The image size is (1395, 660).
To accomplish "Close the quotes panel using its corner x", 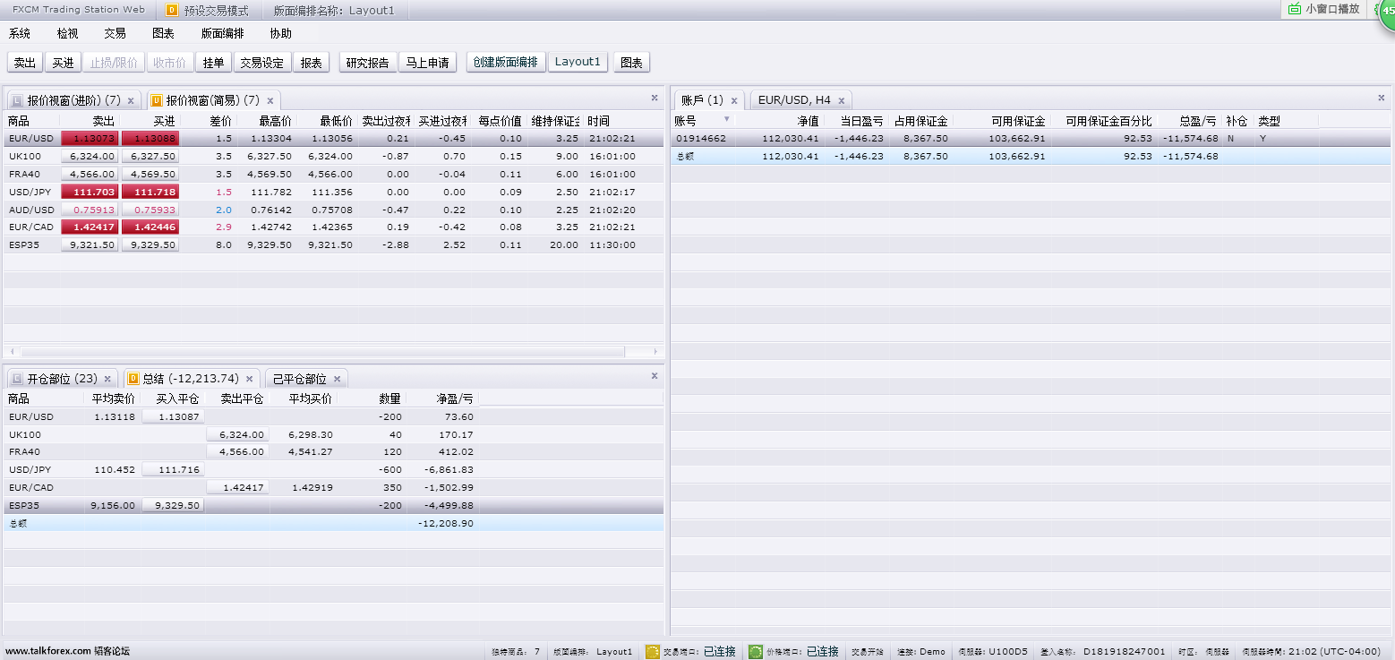I will (654, 97).
